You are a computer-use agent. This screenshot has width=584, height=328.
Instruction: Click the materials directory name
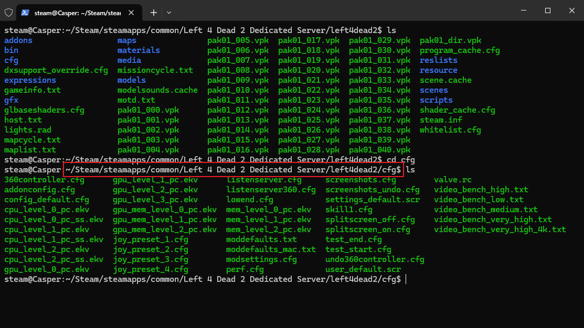coord(139,50)
